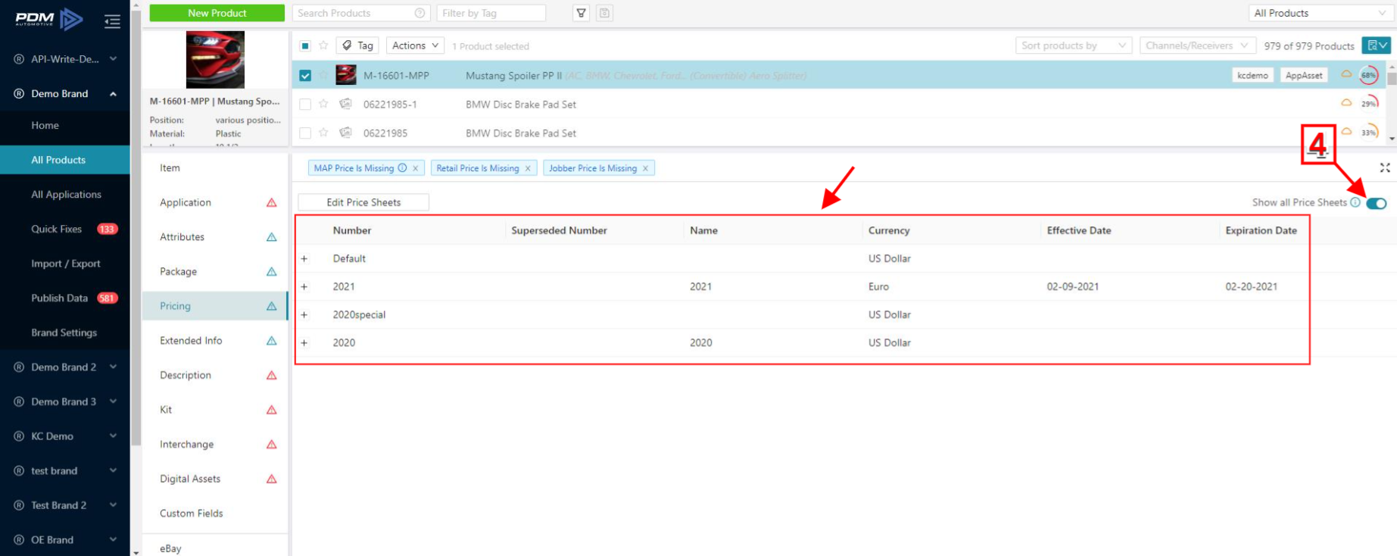Open the Channels/Receivers dropdown
This screenshot has height=556, width=1397.
1198,45
